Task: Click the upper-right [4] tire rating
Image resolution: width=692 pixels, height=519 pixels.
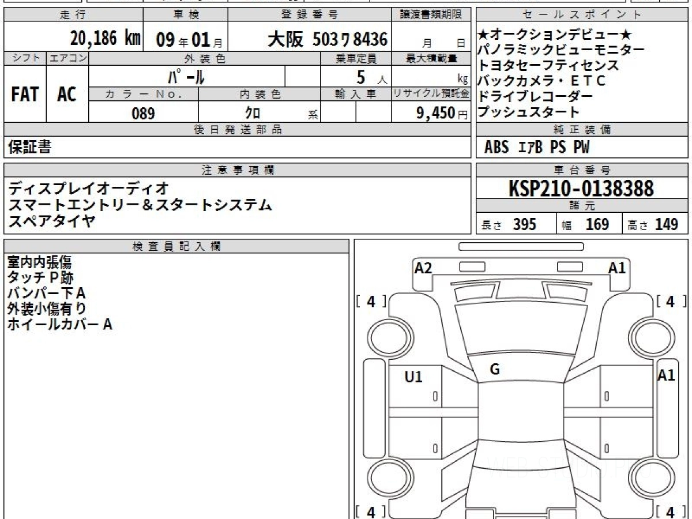Action: (670, 301)
